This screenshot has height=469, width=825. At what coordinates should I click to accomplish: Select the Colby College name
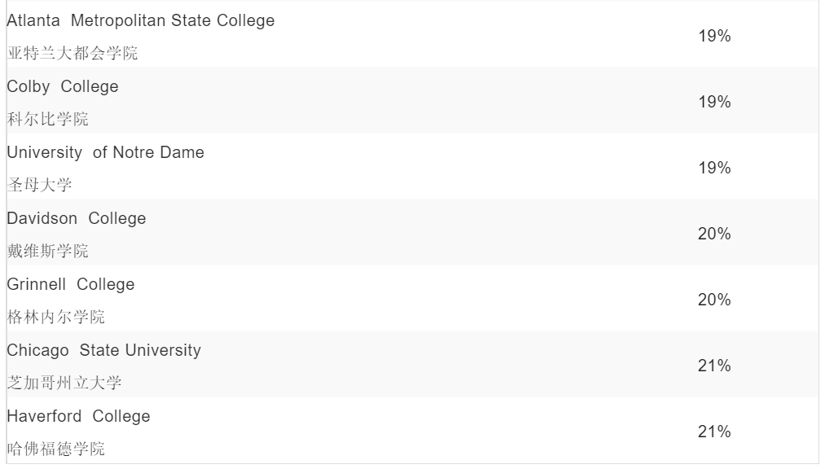click(63, 87)
